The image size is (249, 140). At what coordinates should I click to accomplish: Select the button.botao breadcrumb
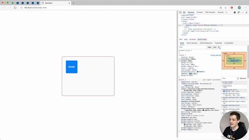[x=202, y=39]
